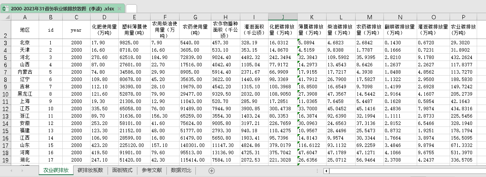
Task: Switch to 农业碳排放 sheet tab
Action: [56, 170]
